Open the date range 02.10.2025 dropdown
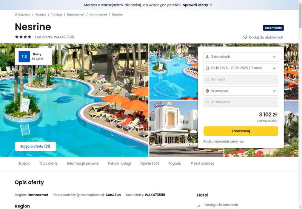The width and height of the screenshot is (302, 209). [x=241, y=68]
